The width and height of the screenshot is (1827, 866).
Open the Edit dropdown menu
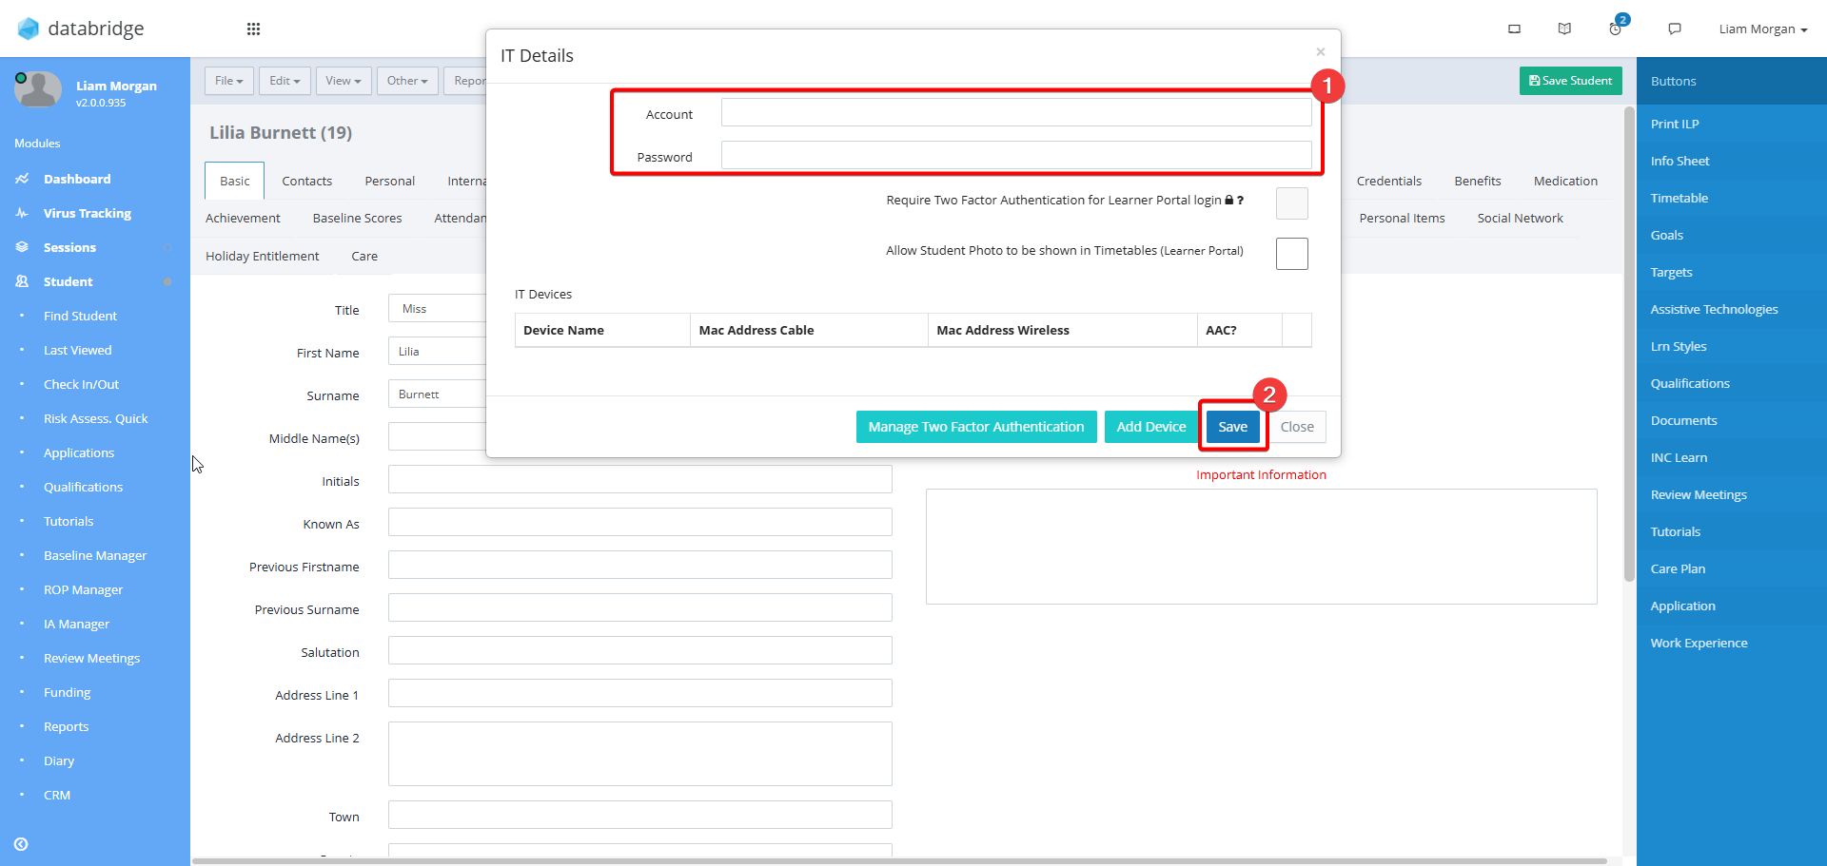click(x=285, y=81)
